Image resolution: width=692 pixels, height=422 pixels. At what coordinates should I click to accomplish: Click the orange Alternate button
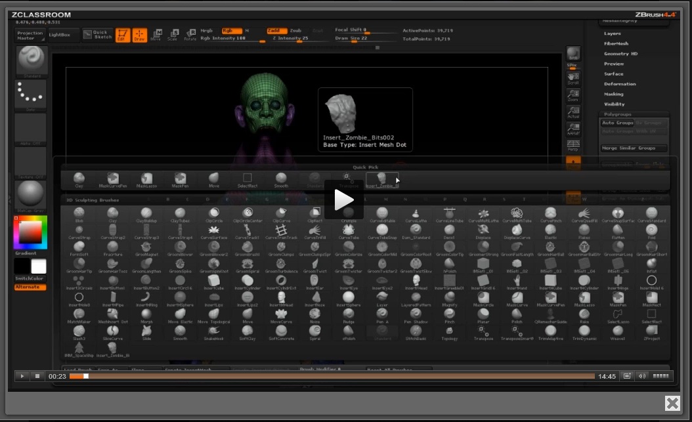tap(30, 287)
